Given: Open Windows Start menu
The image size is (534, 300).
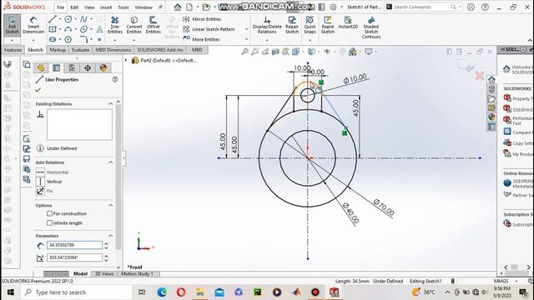Looking at the screenshot, I should [x=11, y=292].
